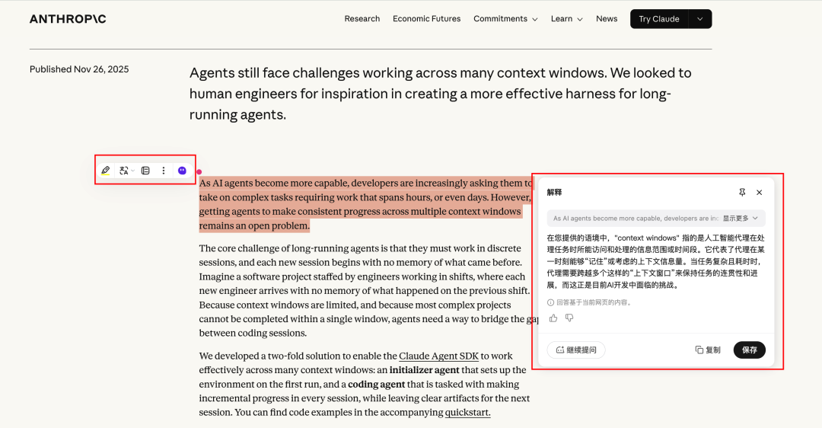The image size is (822, 428).
Task: Click the purple AI assistant icon
Action: 182,171
